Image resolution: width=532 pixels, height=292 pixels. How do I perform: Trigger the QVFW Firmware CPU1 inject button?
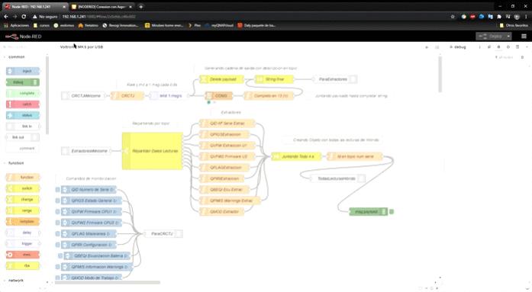(58, 212)
